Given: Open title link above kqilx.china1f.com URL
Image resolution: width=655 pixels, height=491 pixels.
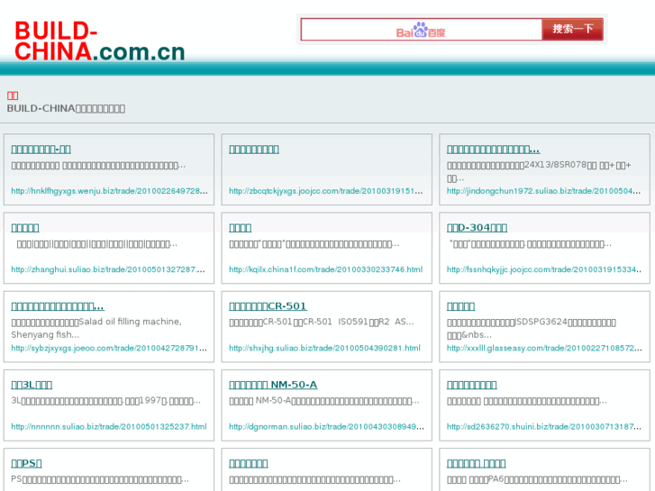Looking at the screenshot, I should click(x=241, y=228).
